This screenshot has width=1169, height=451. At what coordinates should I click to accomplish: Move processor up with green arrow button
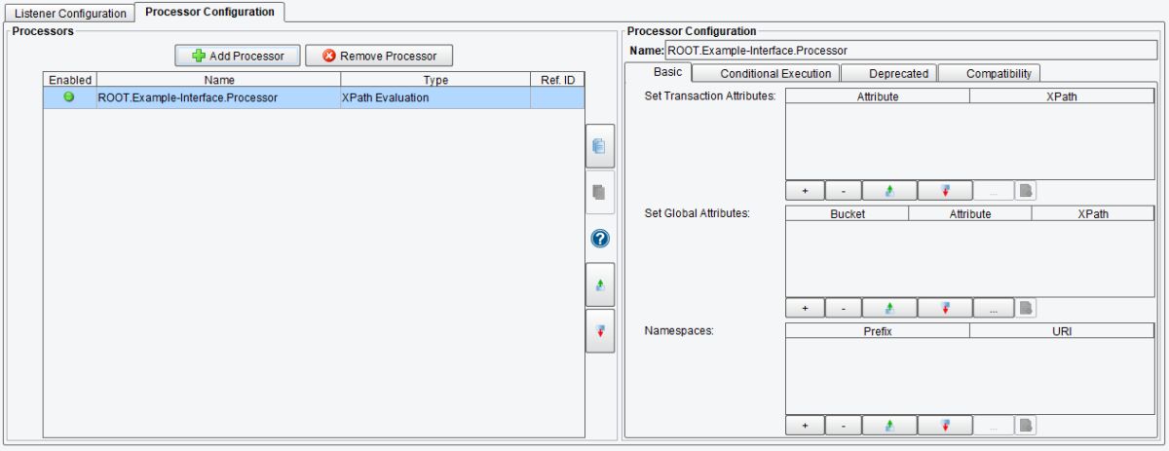tap(600, 284)
